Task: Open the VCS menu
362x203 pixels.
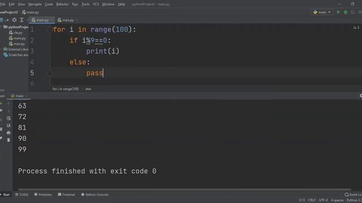Action: click(96, 4)
